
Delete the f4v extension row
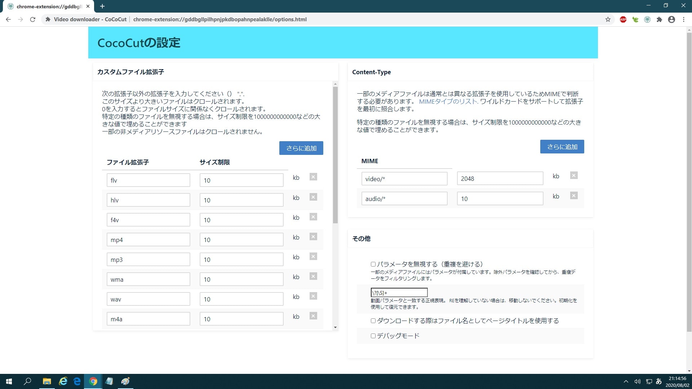coord(313,217)
